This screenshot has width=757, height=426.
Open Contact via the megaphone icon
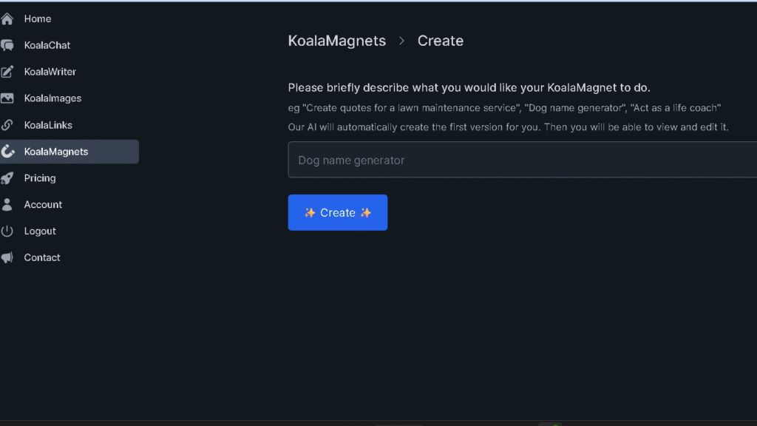(x=7, y=257)
